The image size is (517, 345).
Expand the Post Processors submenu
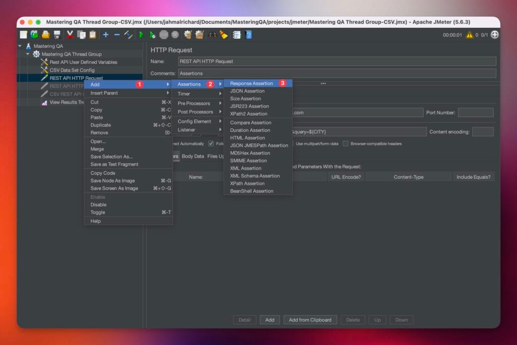198,112
